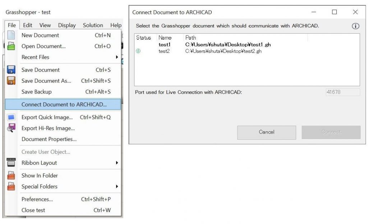Open the Solution menu
The height and width of the screenshot is (224, 373).
(x=93, y=25)
